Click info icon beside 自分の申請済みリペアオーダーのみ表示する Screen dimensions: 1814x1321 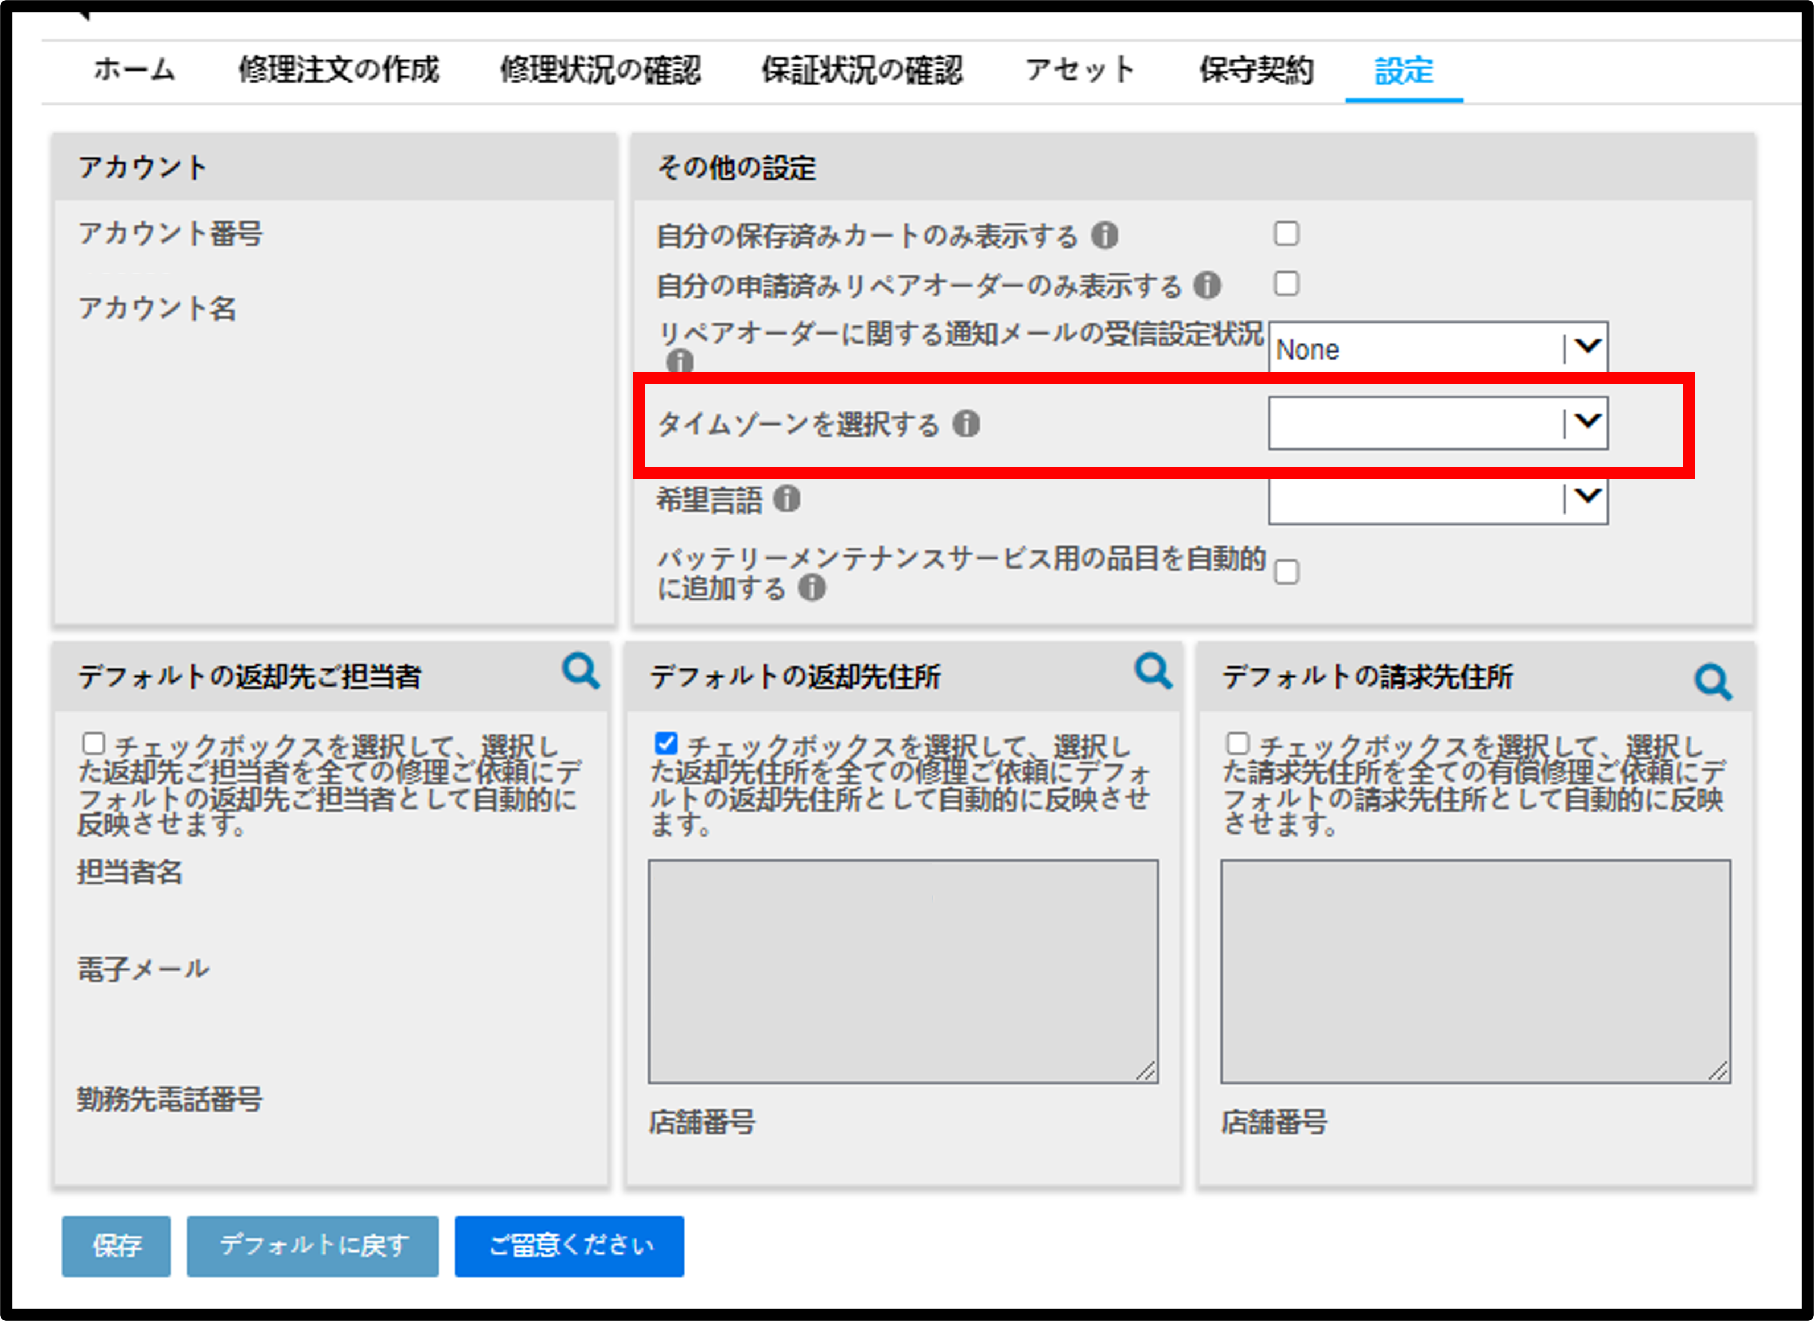coord(1207,286)
